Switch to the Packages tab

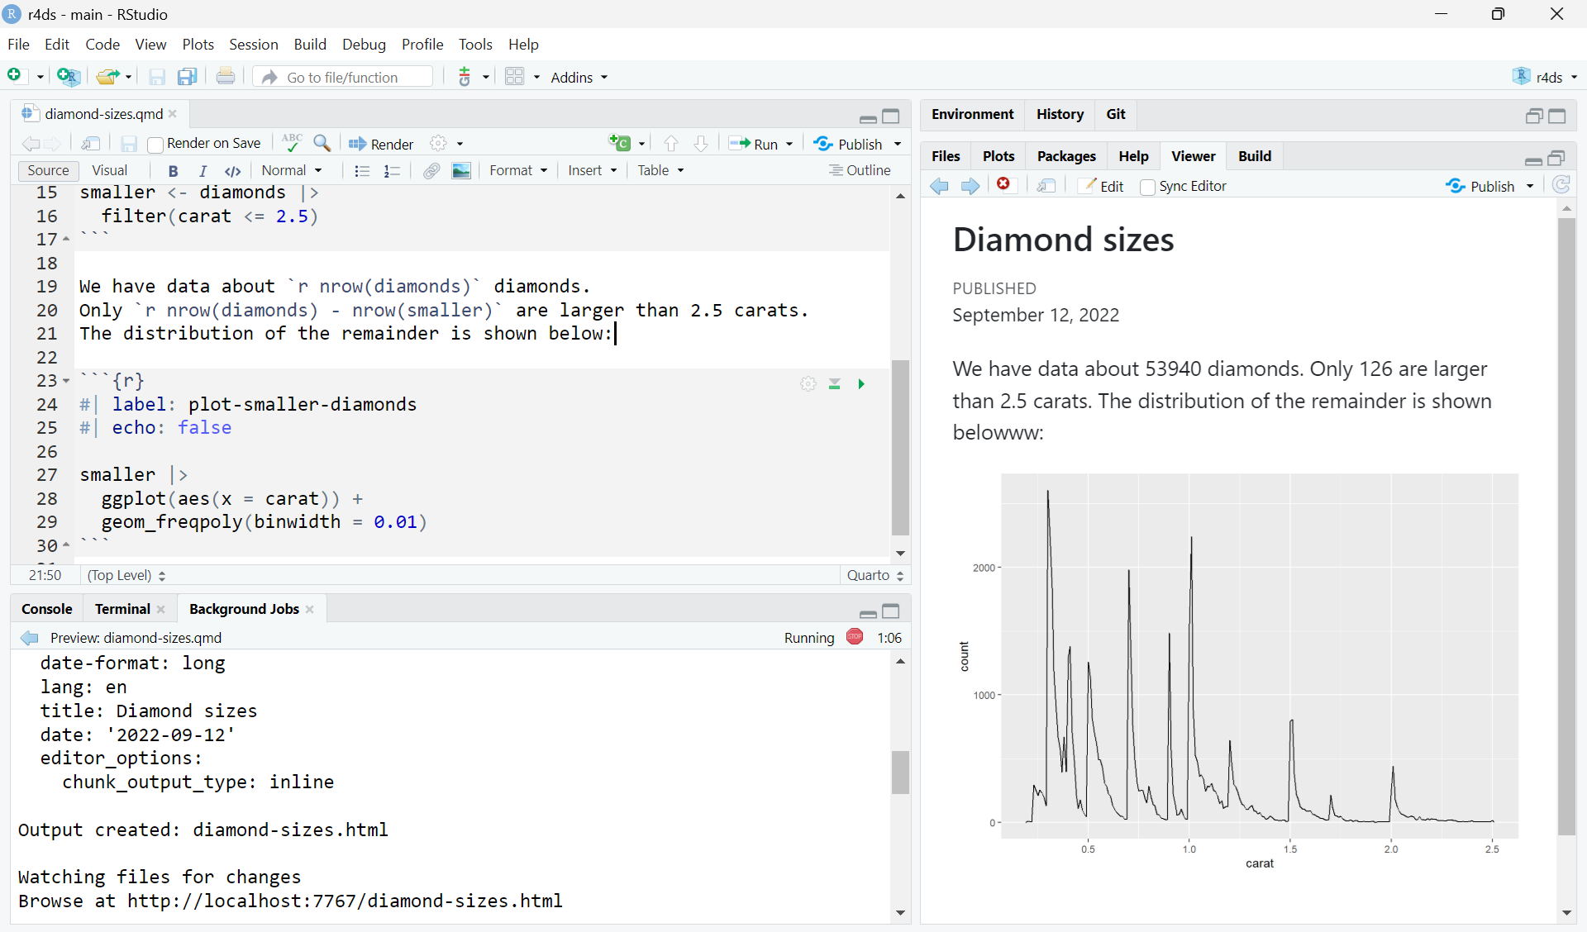click(x=1066, y=156)
